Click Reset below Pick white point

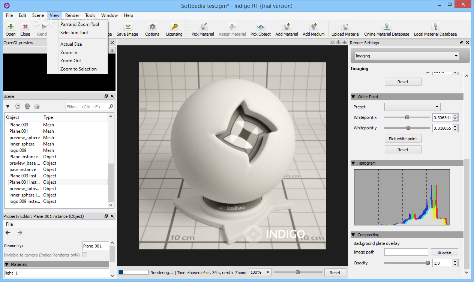click(x=403, y=150)
